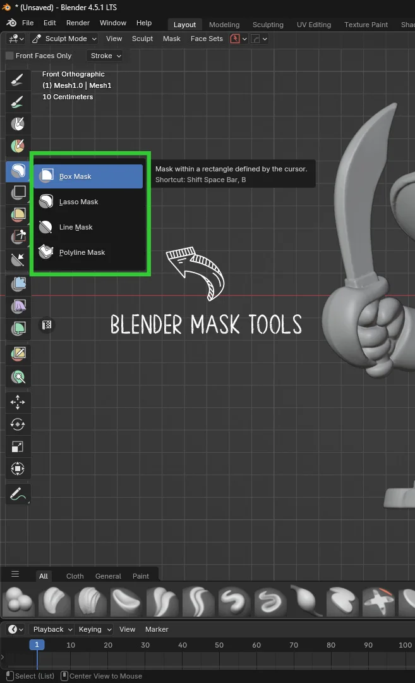Open the timeline View menu
Image resolution: width=415 pixels, height=683 pixels.
coord(128,629)
